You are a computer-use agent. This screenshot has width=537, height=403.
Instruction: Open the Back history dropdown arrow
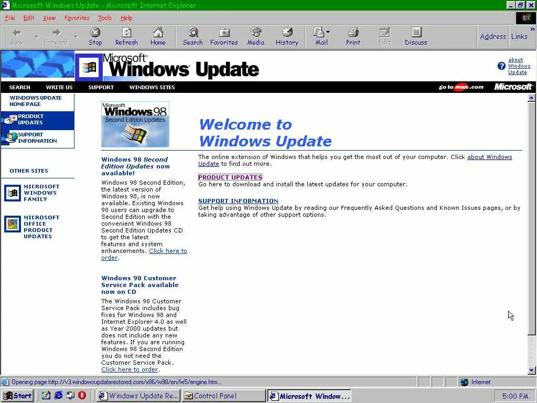37,36
